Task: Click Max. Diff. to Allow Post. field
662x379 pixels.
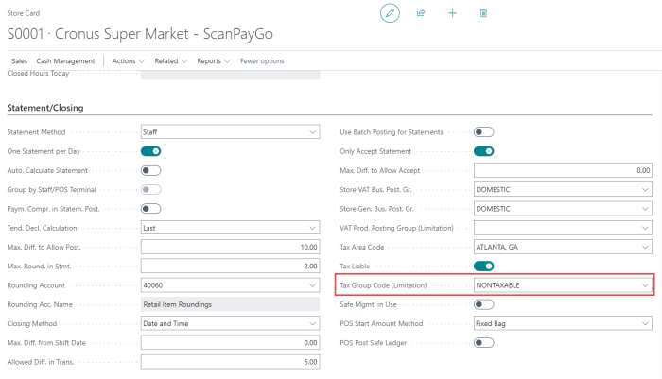Action: pyautogui.click(x=230, y=247)
